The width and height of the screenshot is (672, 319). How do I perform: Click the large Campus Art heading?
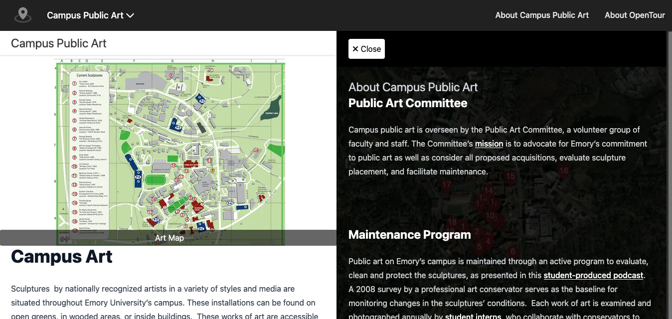62,257
